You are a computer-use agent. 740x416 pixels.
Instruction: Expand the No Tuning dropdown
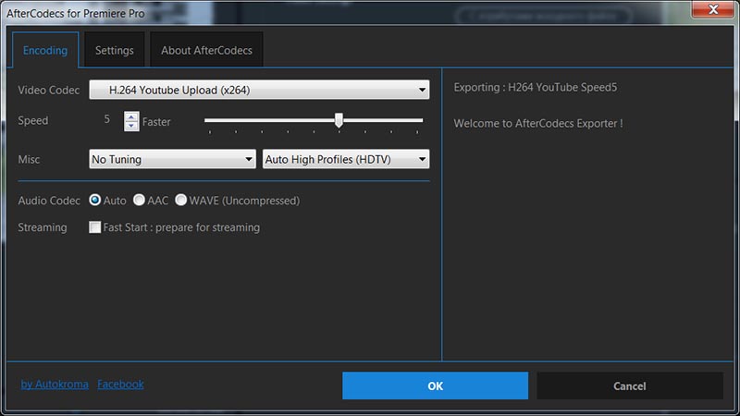[x=172, y=159]
